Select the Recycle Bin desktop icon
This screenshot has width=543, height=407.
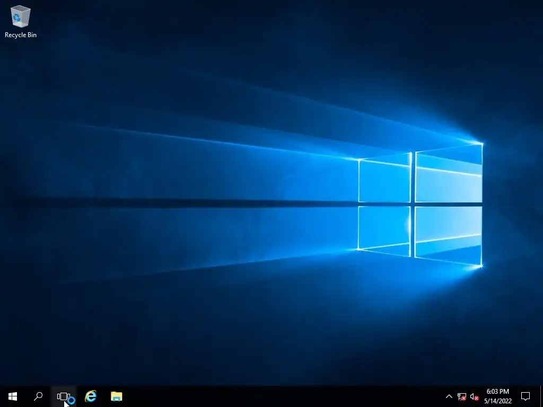(21, 21)
